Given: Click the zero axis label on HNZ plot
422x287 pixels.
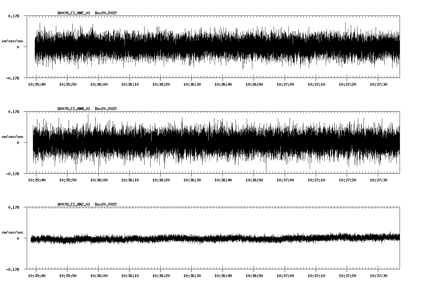Looking at the screenshot, I should tap(18, 239).
